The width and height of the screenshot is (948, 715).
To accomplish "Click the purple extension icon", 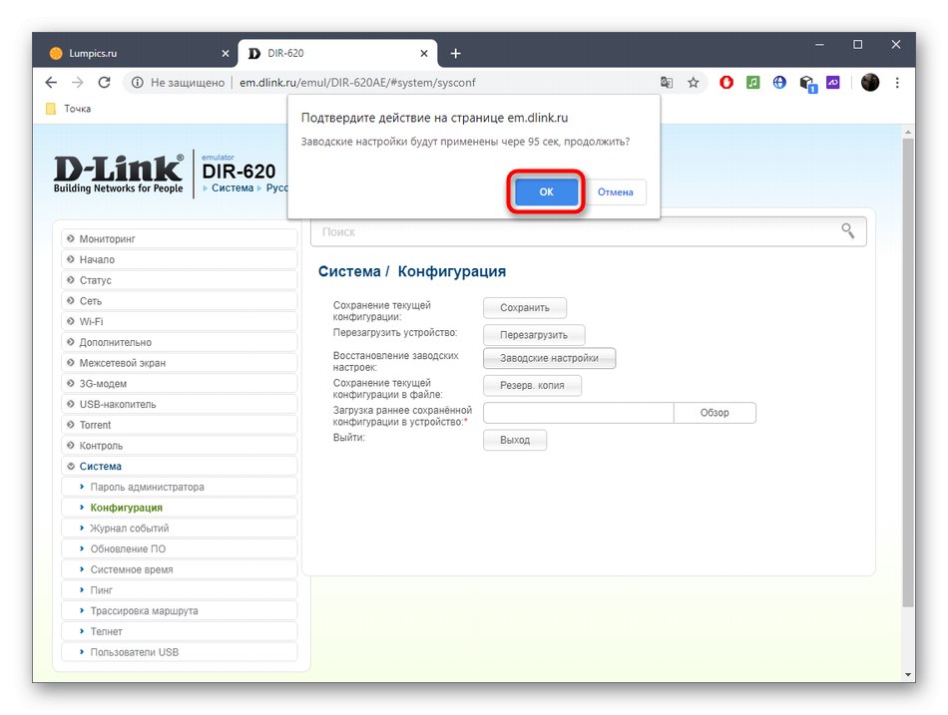I will point(833,82).
